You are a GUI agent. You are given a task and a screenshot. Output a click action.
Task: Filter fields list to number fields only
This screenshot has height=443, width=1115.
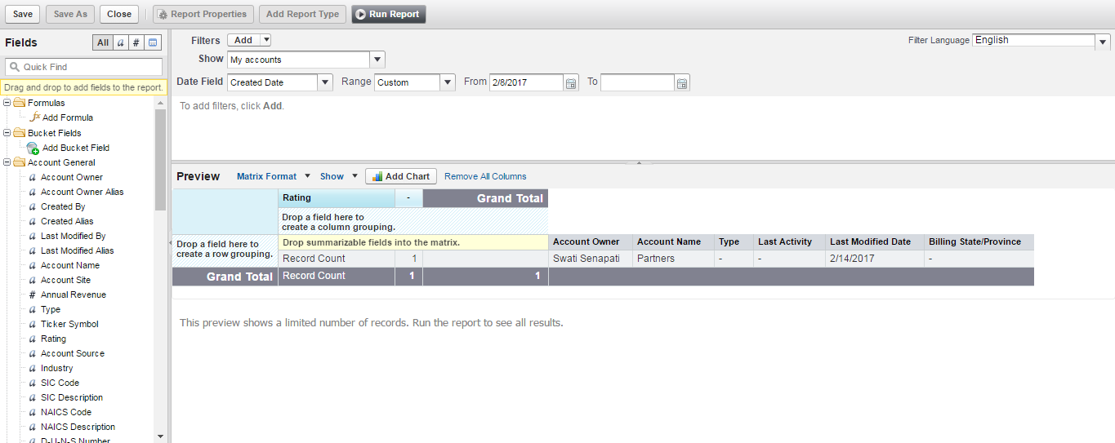tap(136, 42)
